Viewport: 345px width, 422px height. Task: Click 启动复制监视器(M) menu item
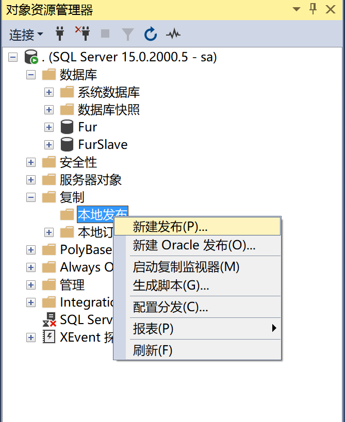tap(186, 267)
